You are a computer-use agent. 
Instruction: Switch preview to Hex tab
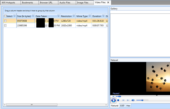coord(128,105)
